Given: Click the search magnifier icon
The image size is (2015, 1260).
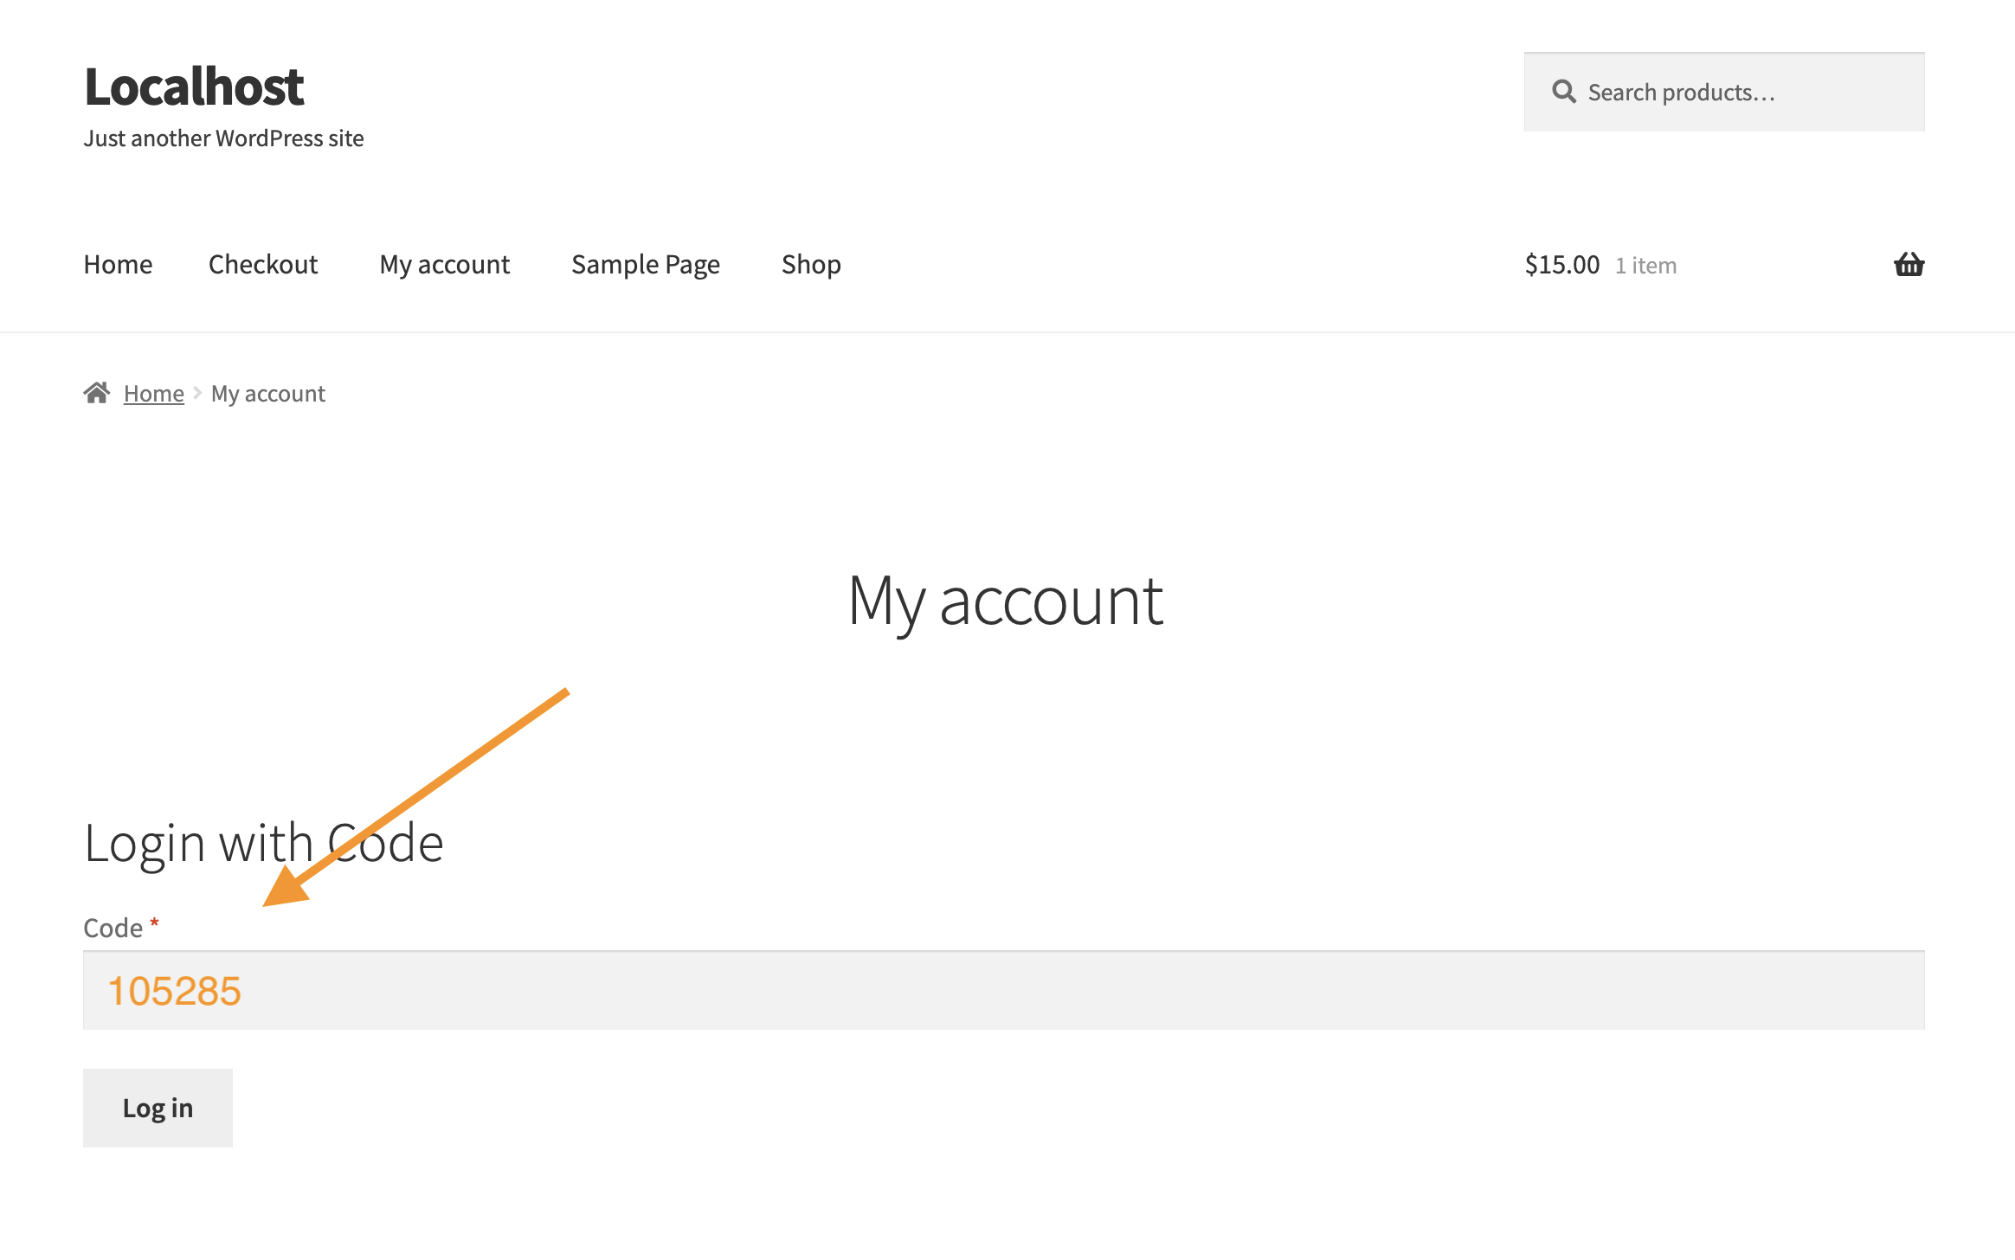Looking at the screenshot, I should click(x=1563, y=92).
